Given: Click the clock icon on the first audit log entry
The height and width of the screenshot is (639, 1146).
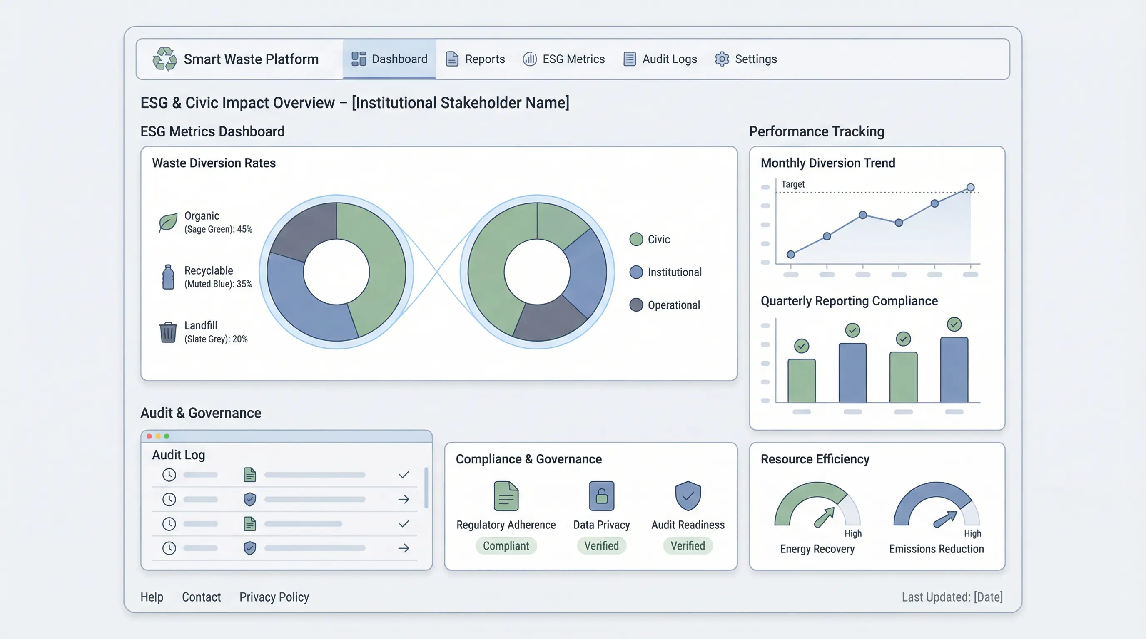Looking at the screenshot, I should (169, 475).
